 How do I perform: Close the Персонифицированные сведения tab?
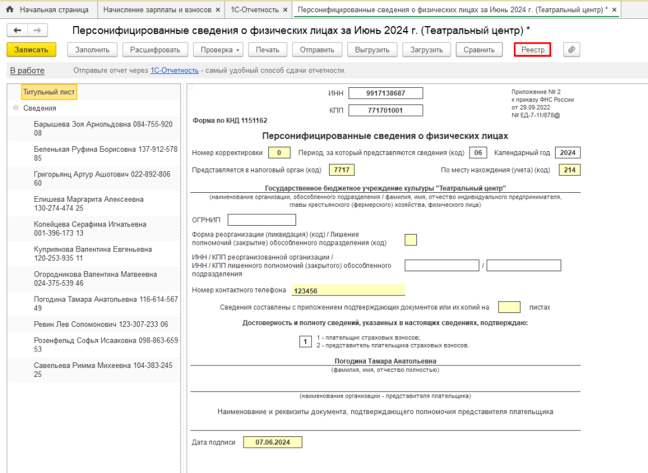[x=614, y=10]
